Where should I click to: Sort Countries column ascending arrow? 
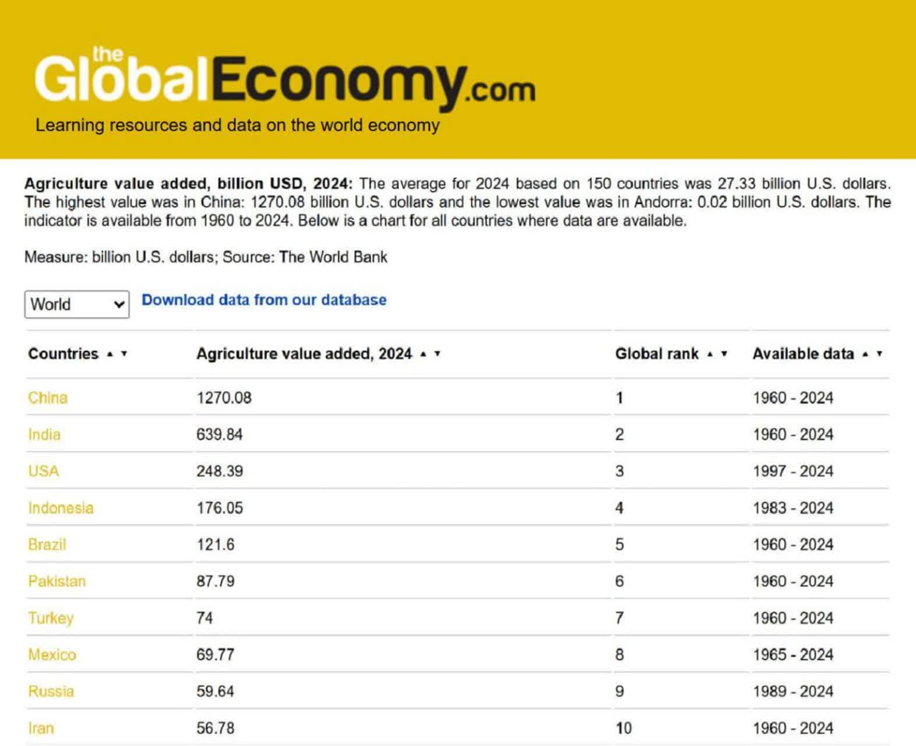110,354
